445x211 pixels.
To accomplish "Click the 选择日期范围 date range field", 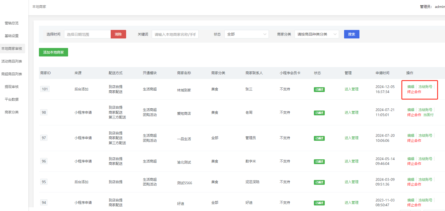I will 87,34.
